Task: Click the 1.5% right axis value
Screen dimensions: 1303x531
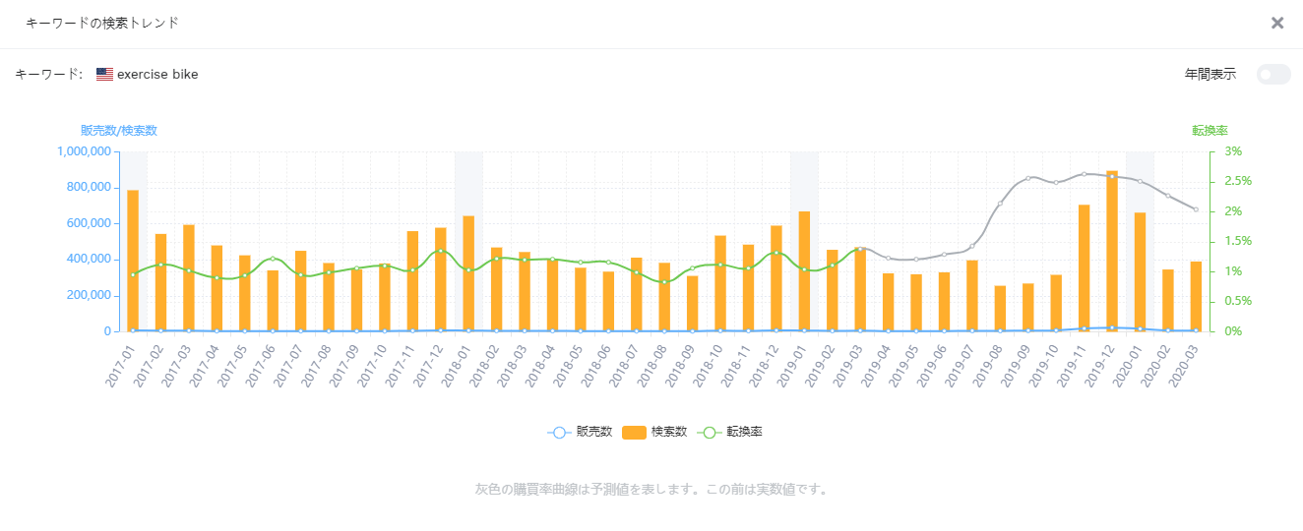Action: (1236, 241)
